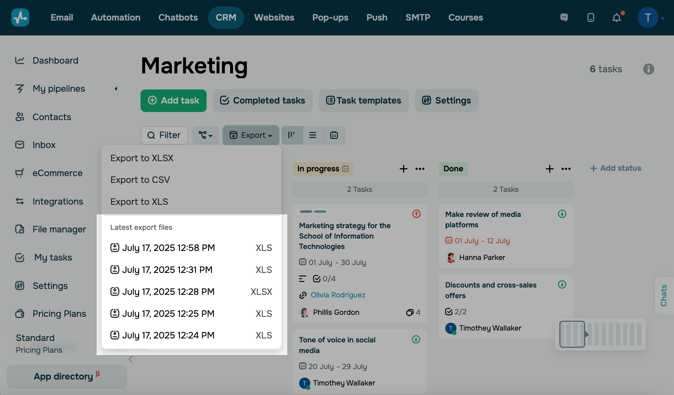Open Done column three-dot menu

[x=566, y=169]
